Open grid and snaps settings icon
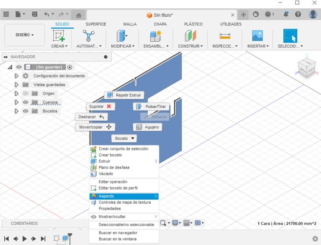The width and height of the screenshot is (321, 245). [x=186, y=223]
